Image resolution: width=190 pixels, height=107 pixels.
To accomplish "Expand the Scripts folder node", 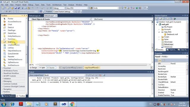I will pos(159,37).
